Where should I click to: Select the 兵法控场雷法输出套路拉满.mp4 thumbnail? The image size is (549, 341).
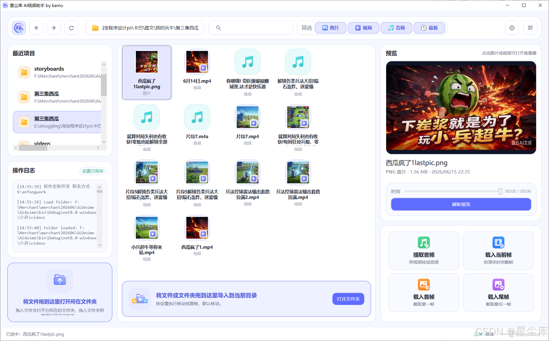click(x=298, y=172)
